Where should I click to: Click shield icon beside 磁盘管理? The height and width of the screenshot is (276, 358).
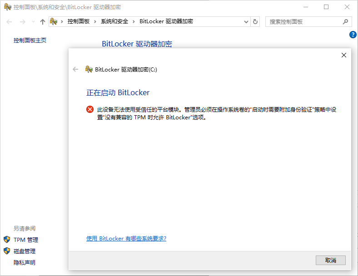coord(7,251)
